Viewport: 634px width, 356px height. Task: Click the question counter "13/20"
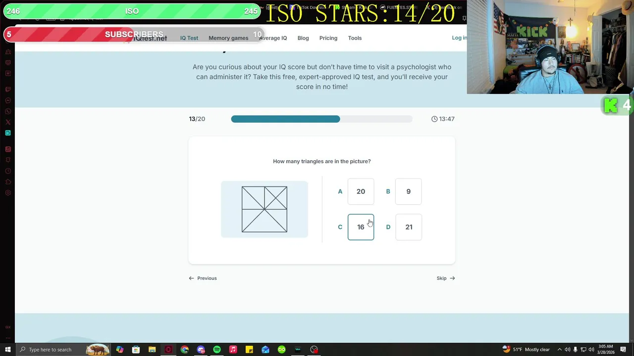[x=197, y=119]
